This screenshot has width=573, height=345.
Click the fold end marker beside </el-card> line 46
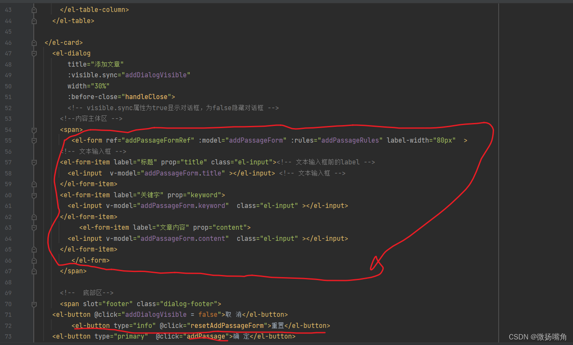coord(34,42)
